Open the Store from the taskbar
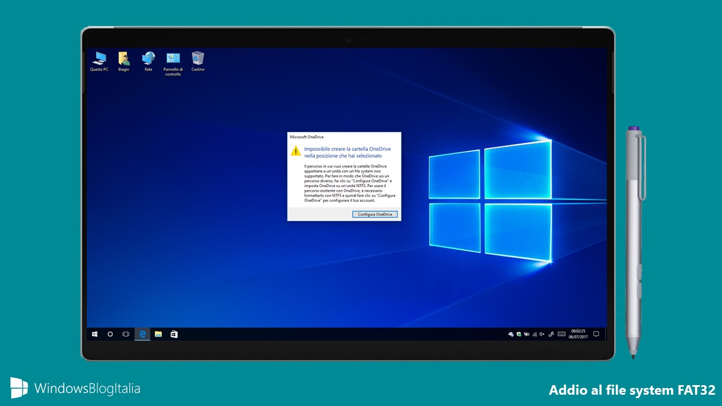Image resolution: width=722 pixels, height=406 pixels. [174, 334]
